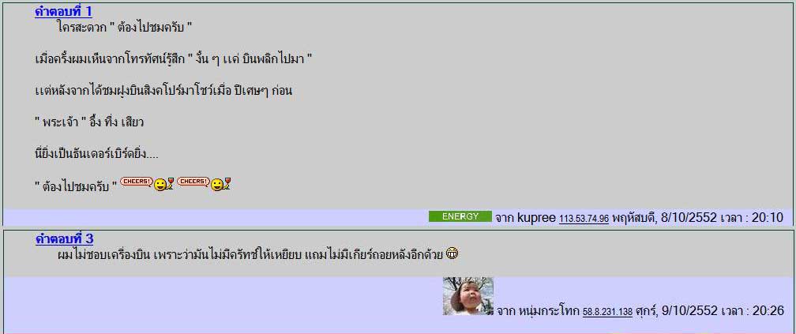This screenshot has width=796, height=334.
Task: Click the line ใครสะดวก ต้องไปชมครับ
Action: pyautogui.click(x=125, y=26)
